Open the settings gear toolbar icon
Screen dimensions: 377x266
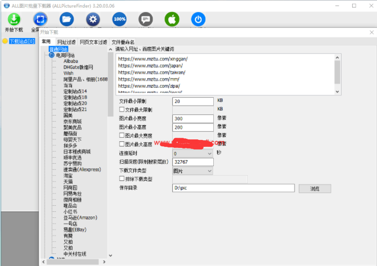coord(93,19)
